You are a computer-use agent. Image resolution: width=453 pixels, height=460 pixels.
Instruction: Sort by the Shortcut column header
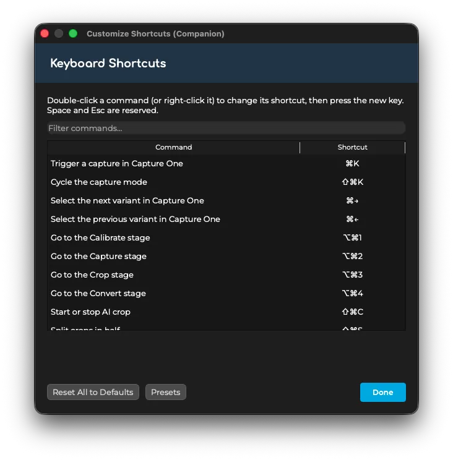click(x=352, y=147)
